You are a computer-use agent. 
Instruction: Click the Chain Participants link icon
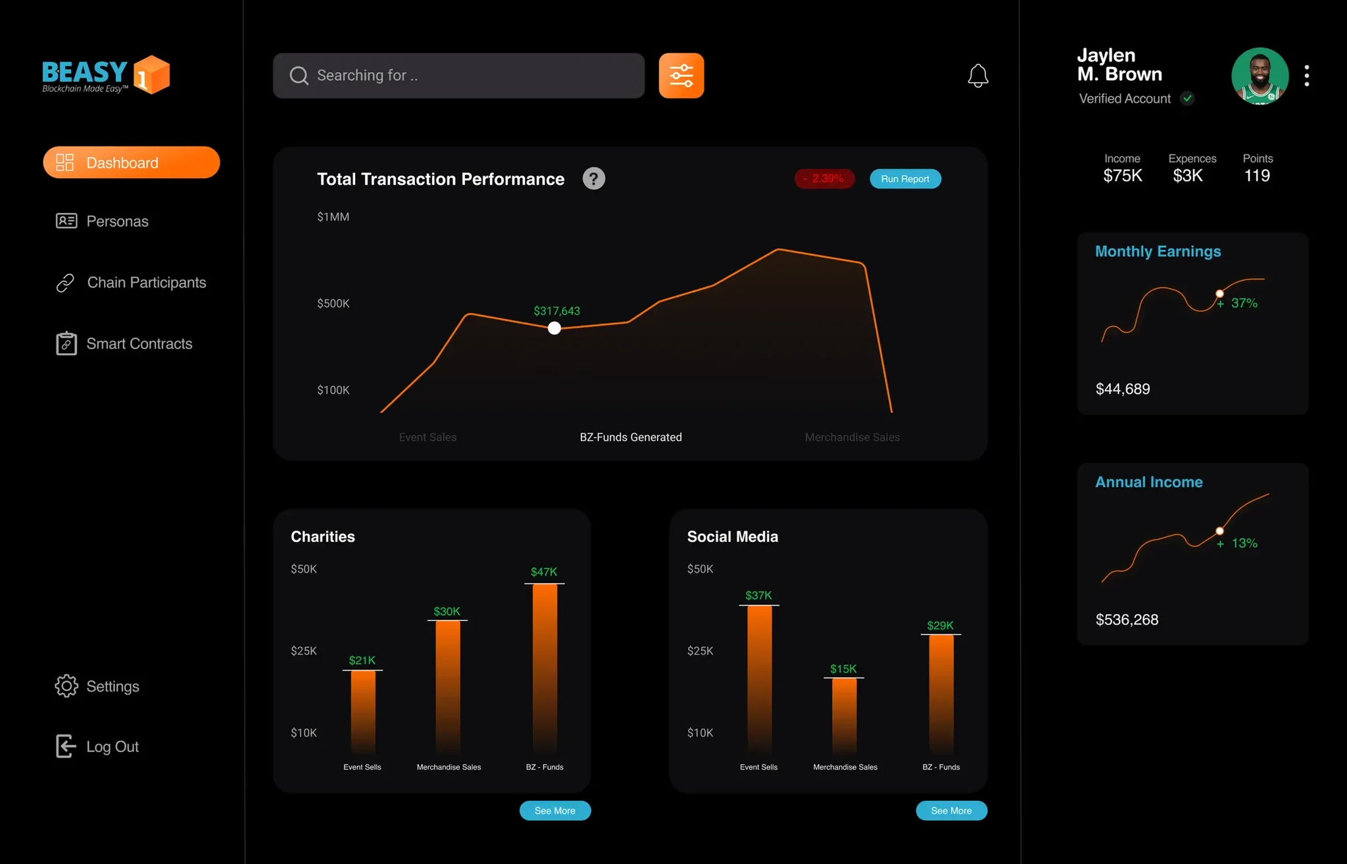tap(65, 283)
